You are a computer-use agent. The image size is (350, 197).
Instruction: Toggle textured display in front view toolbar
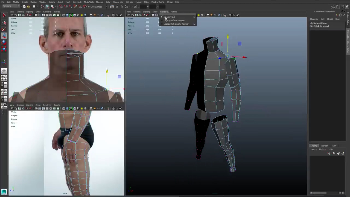coord(78,15)
